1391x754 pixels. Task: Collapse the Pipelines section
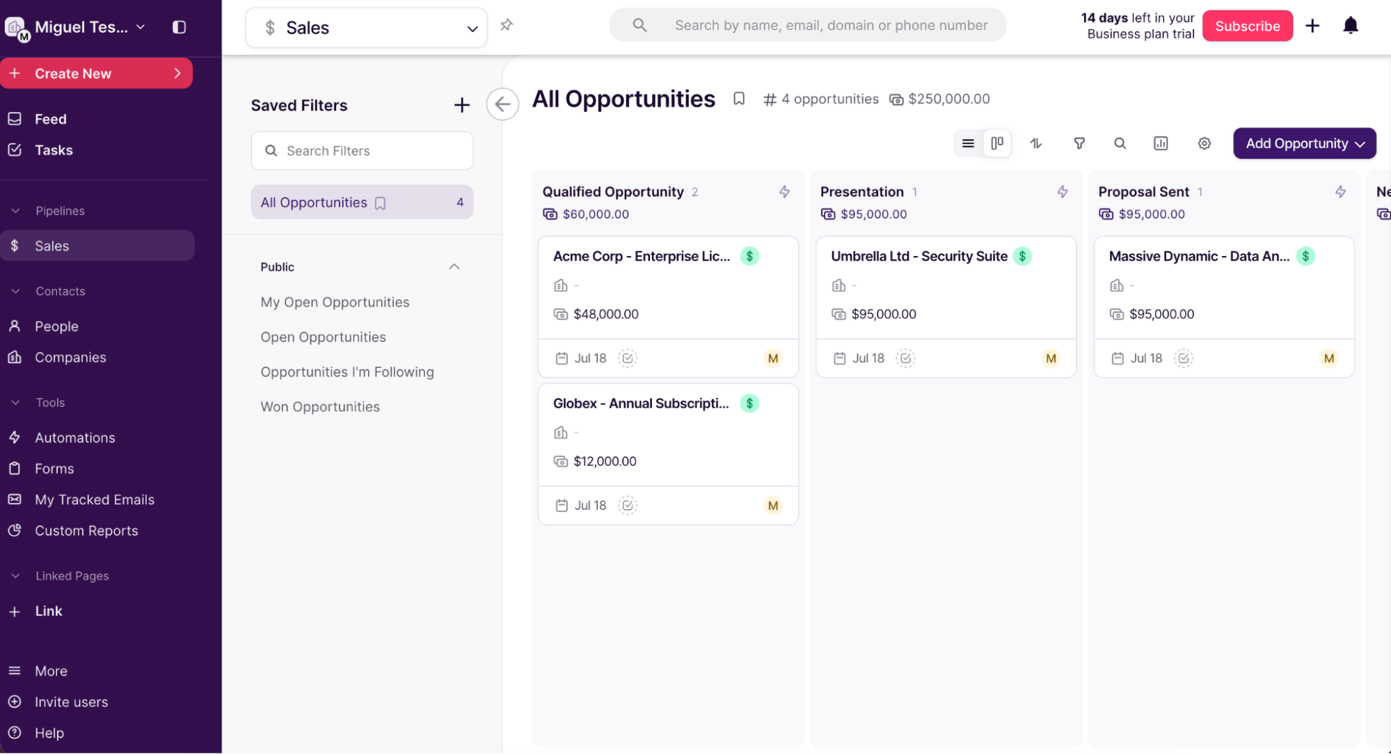pyautogui.click(x=15, y=211)
